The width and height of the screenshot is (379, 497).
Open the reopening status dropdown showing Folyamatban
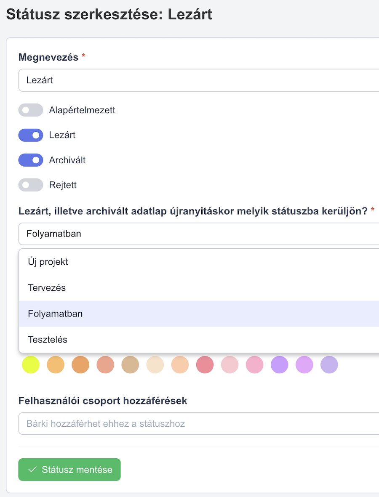coord(198,234)
